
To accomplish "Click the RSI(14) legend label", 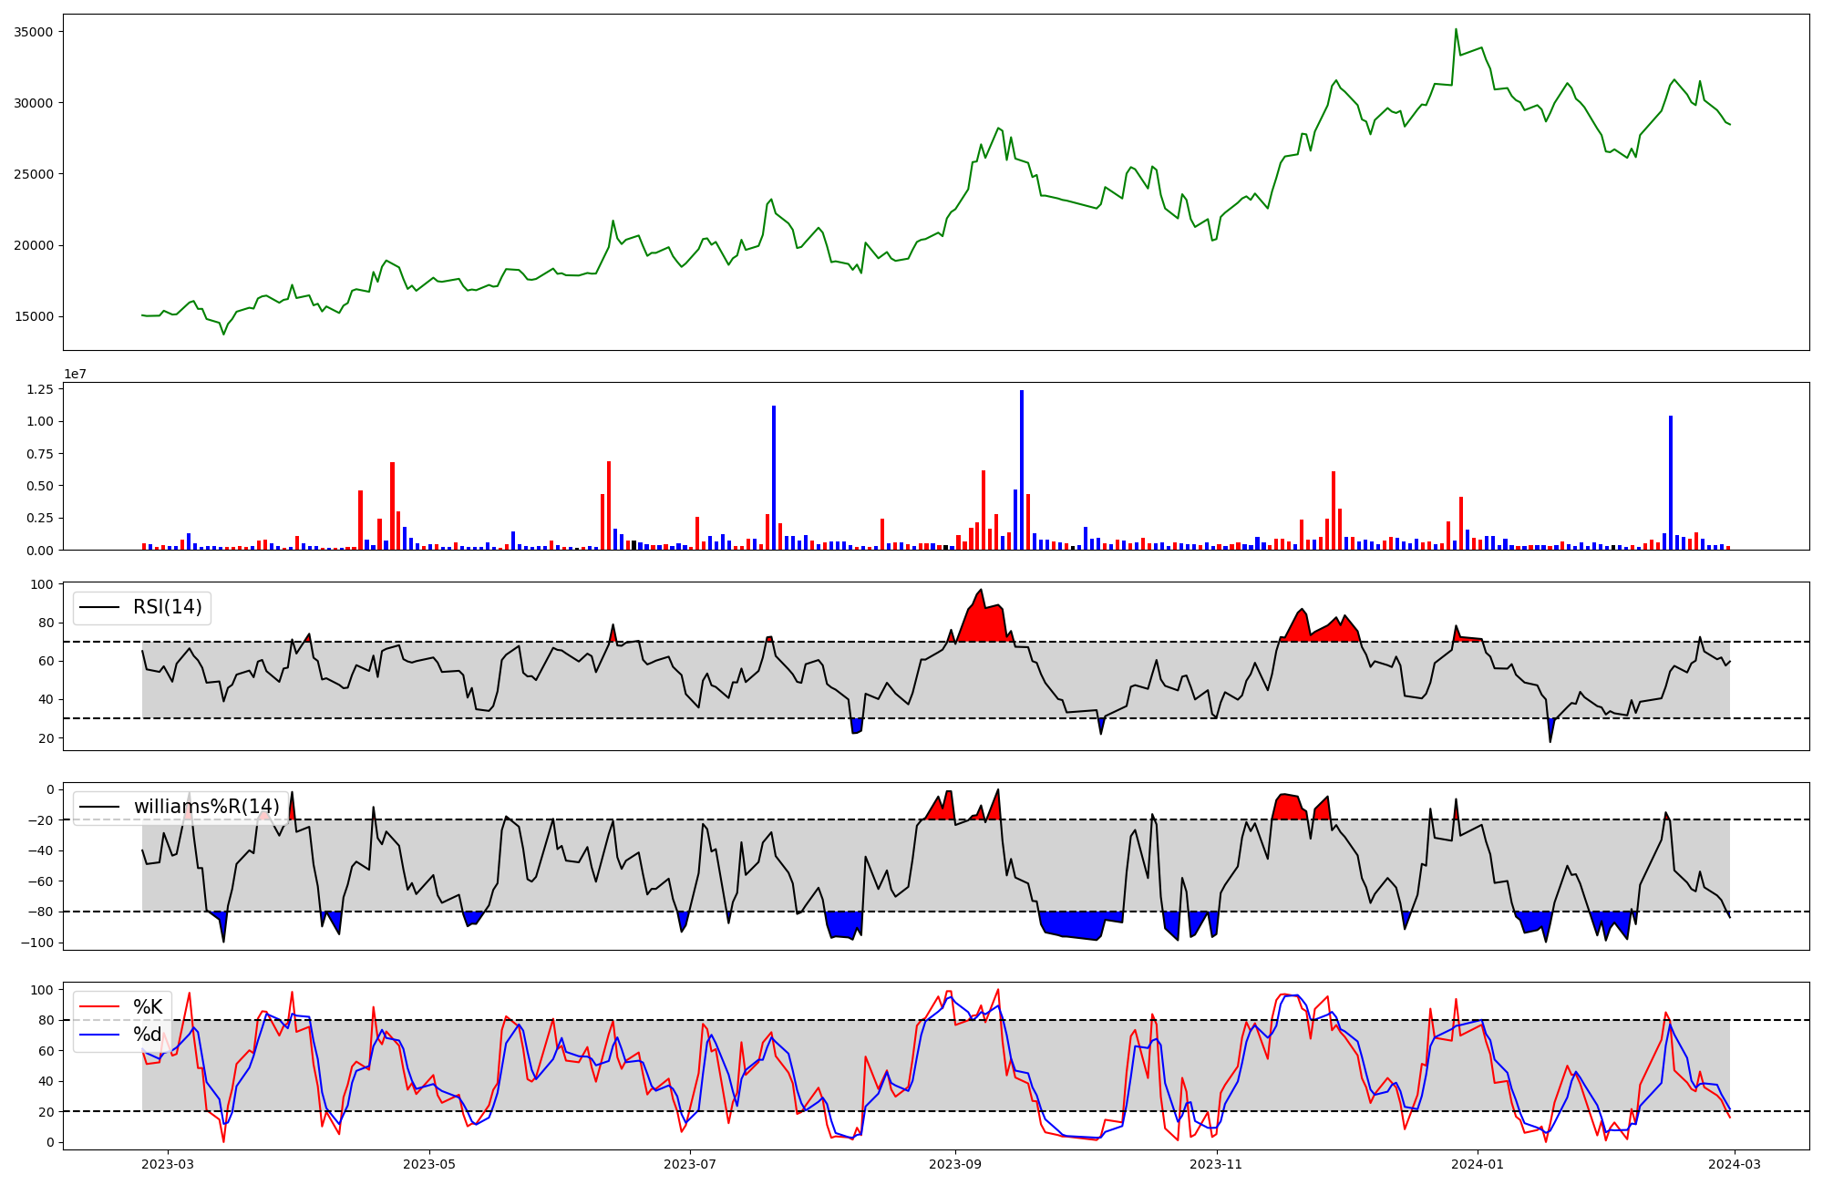I will [167, 607].
